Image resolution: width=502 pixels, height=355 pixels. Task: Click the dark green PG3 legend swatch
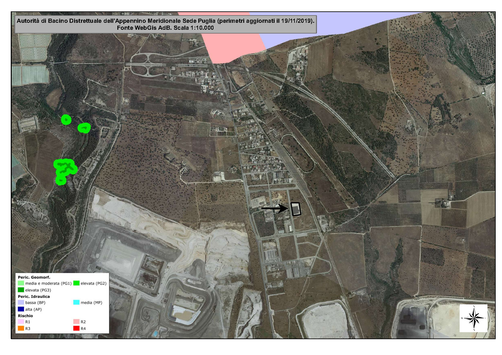pyautogui.click(x=21, y=290)
